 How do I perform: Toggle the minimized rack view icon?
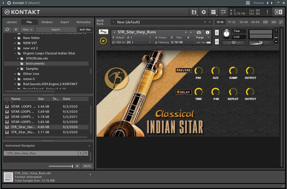223,12
